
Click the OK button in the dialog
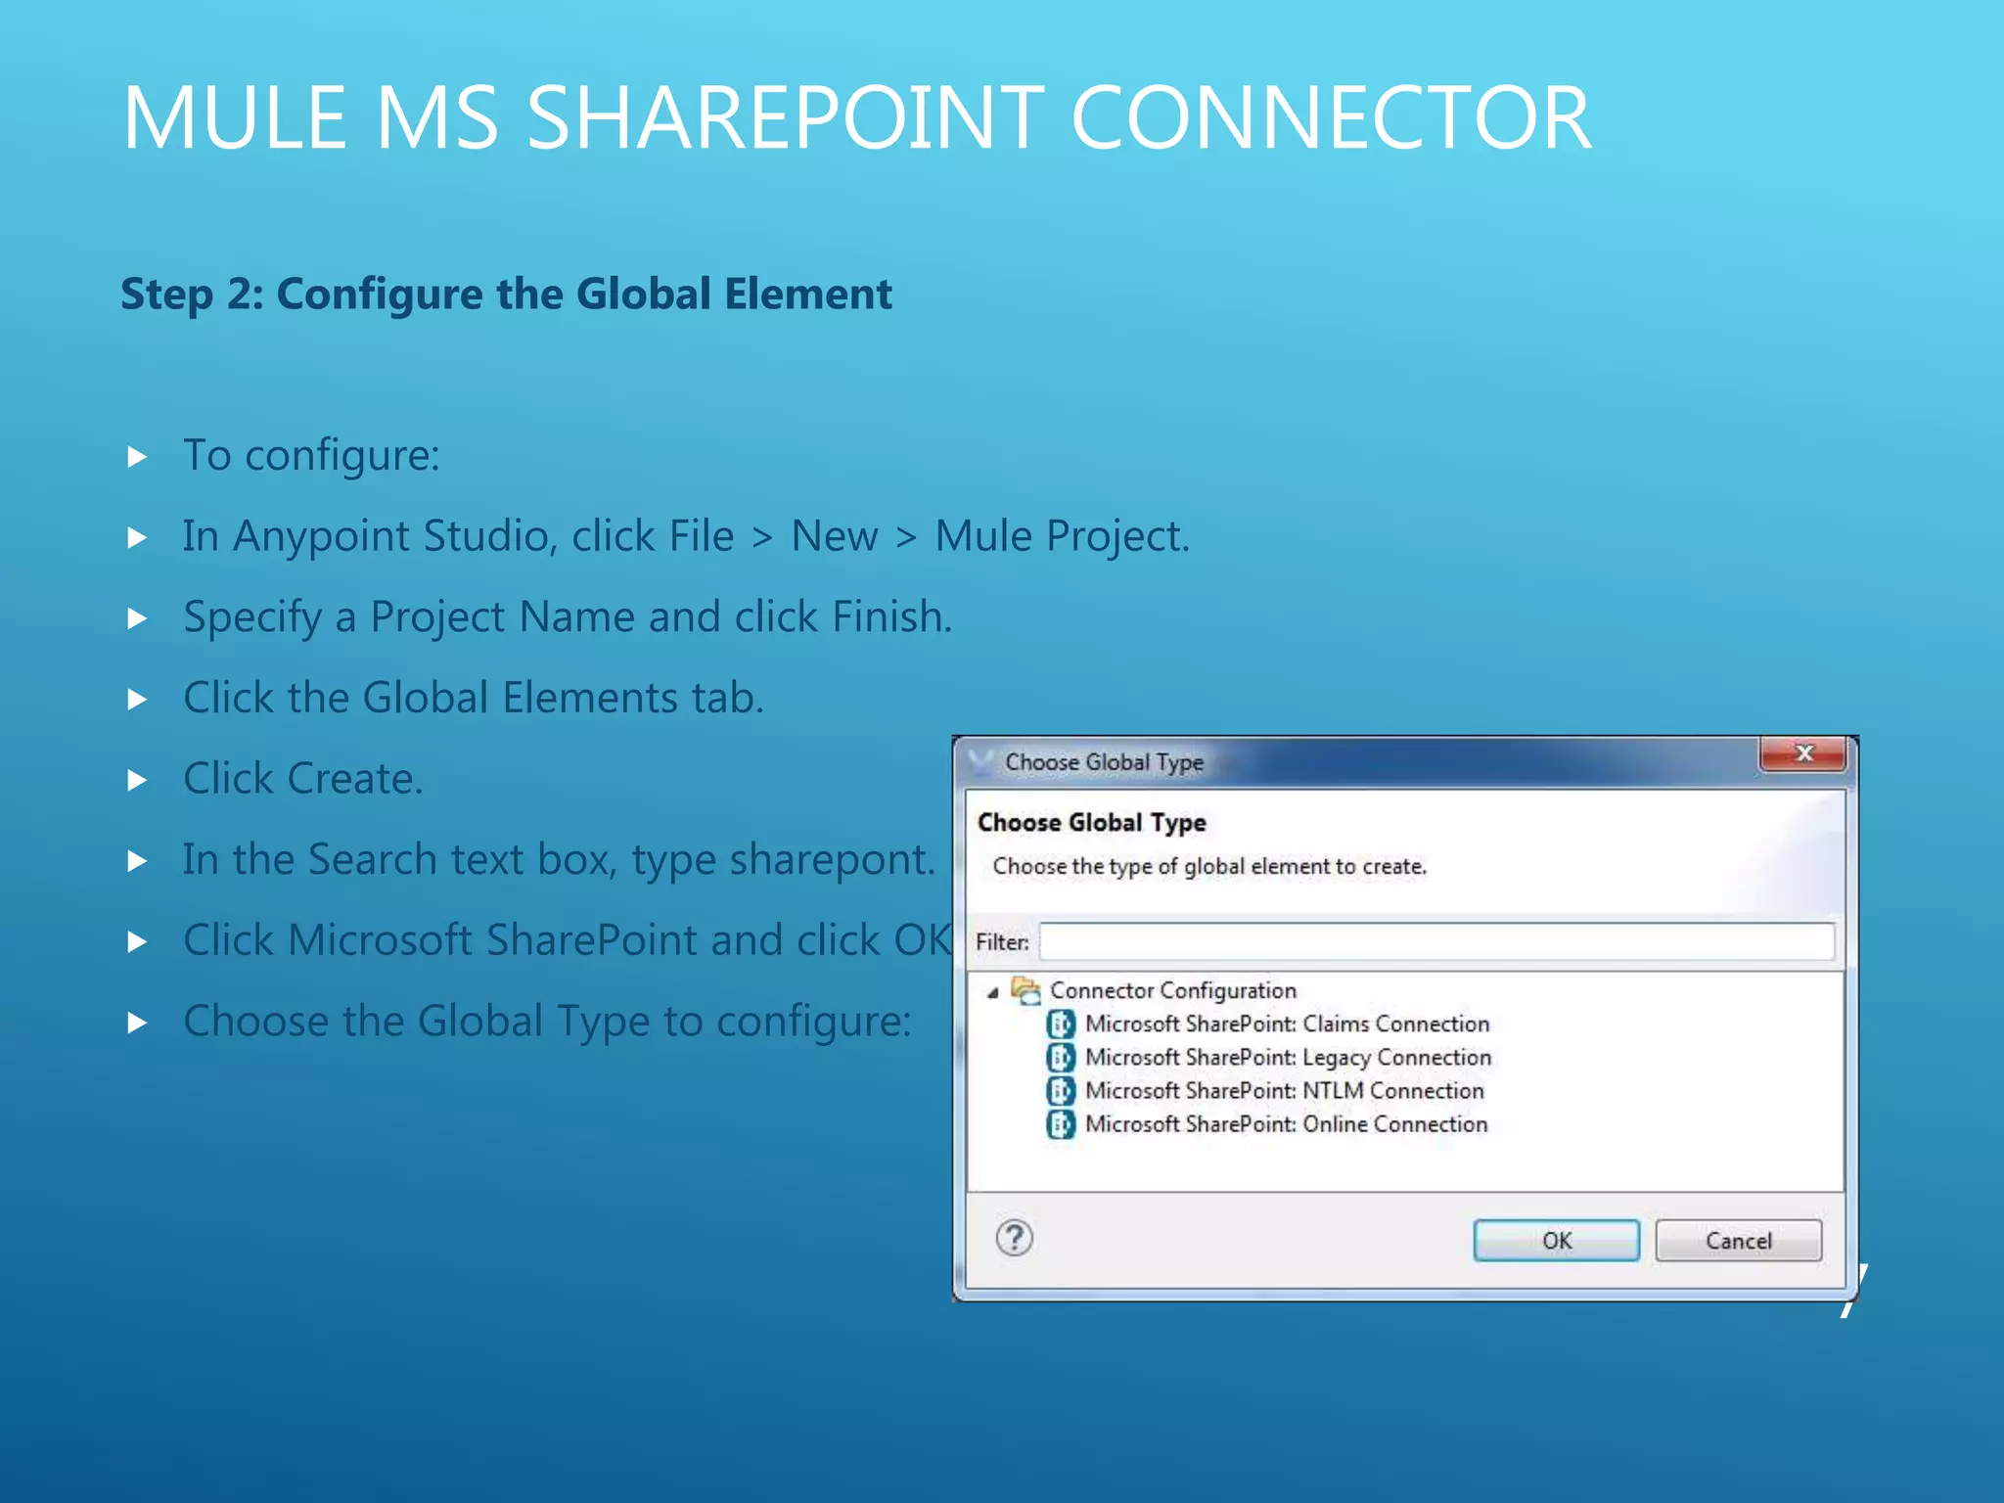point(1556,1240)
